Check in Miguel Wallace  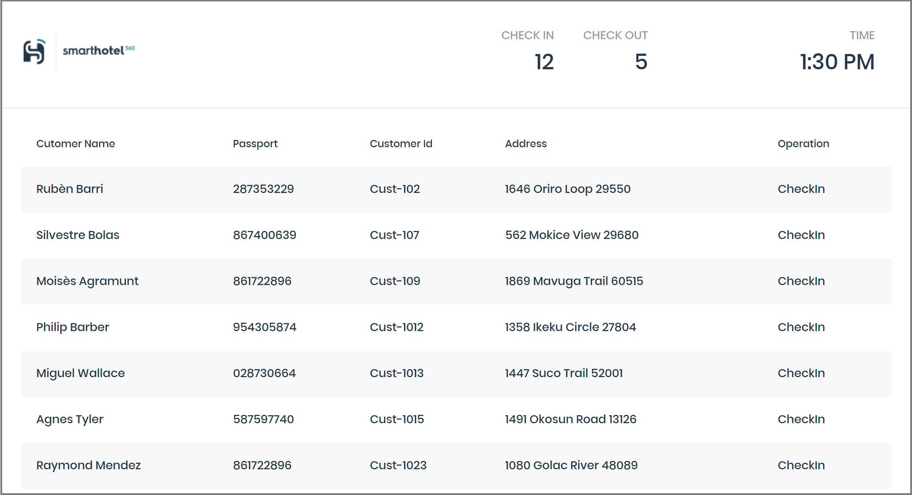pos(801,373)
